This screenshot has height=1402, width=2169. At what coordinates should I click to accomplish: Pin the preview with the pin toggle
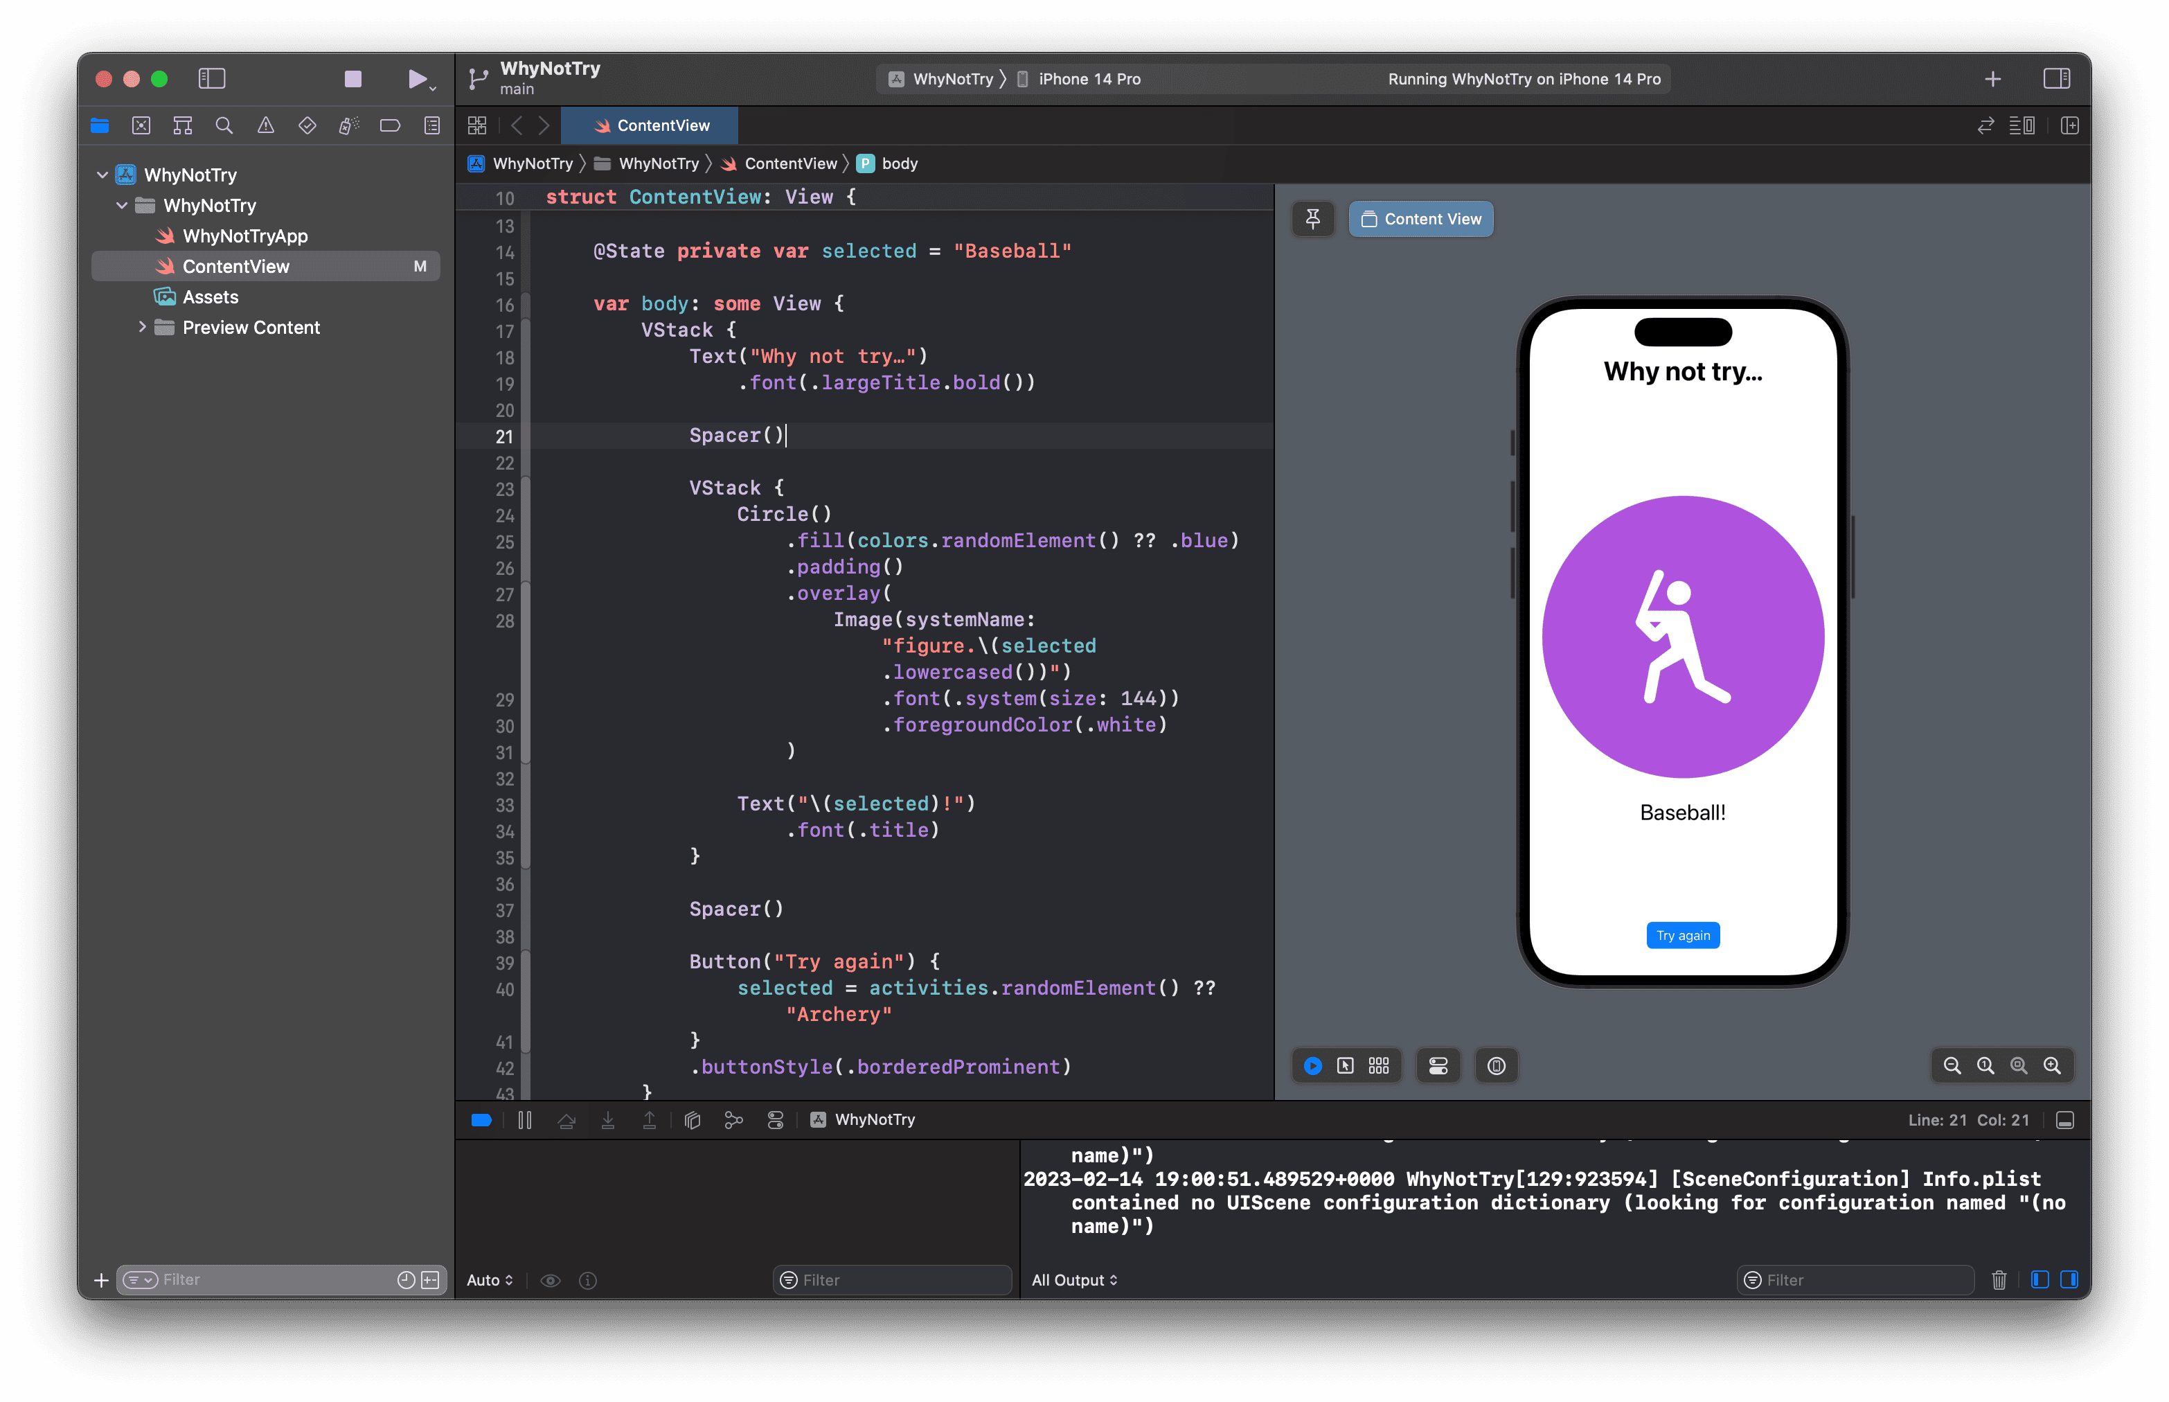(x=1314, y=218)
